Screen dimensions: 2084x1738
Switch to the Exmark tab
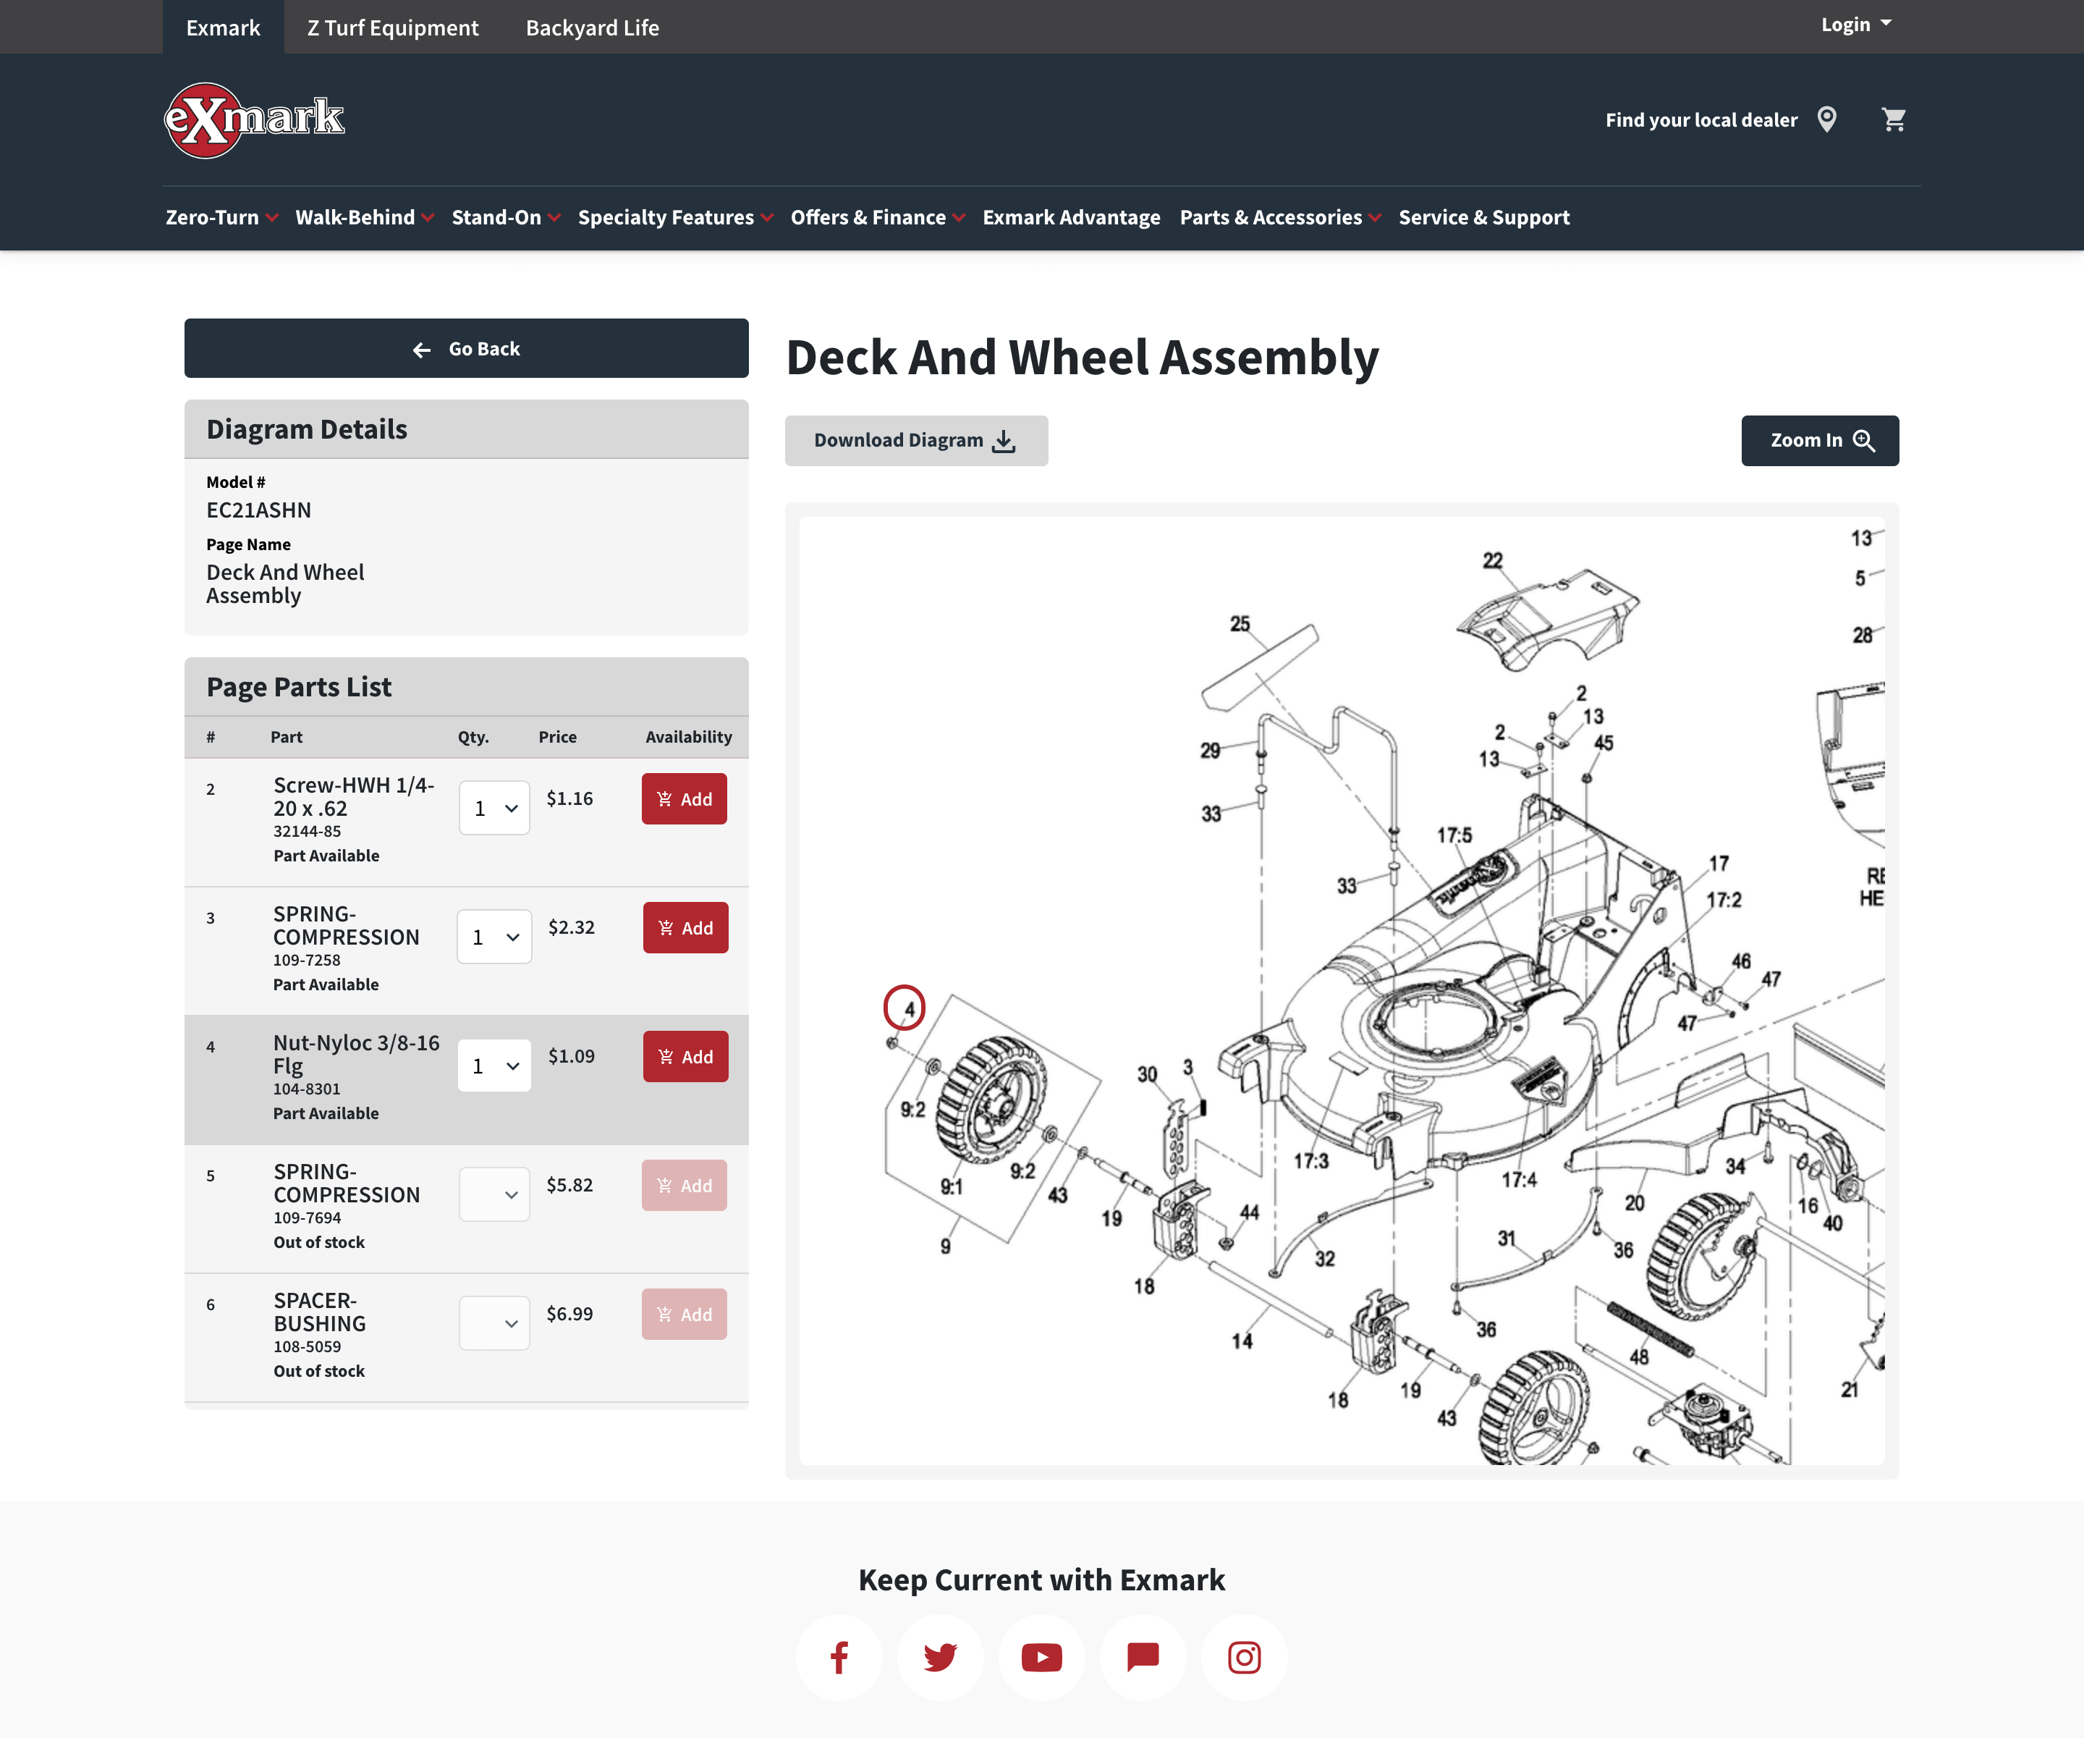224,27
